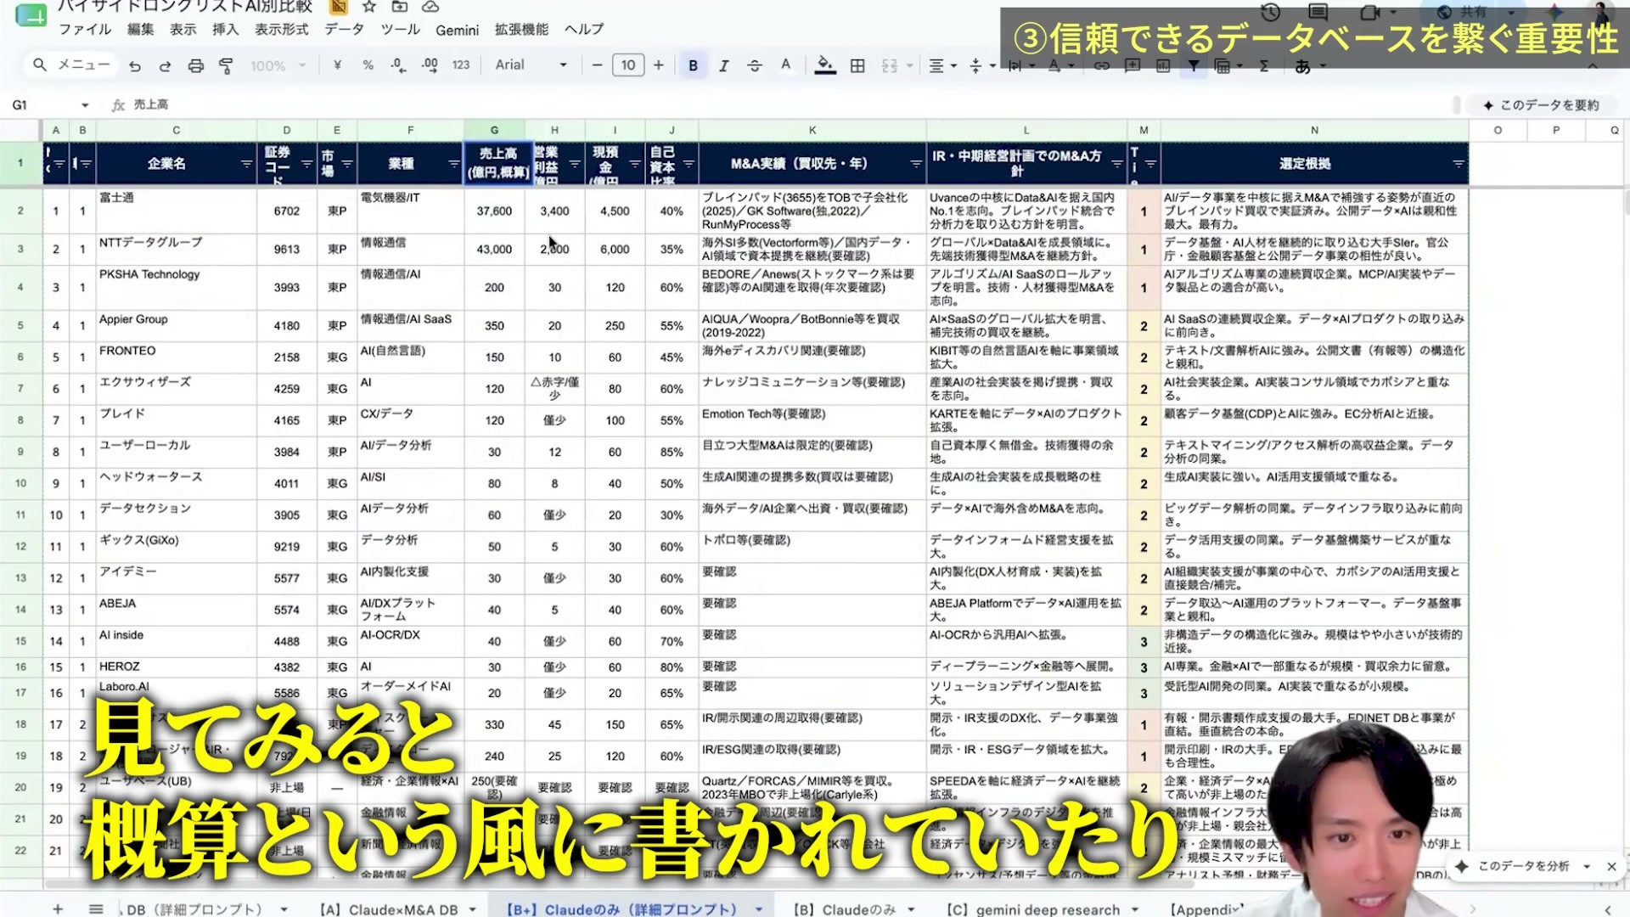This screenshot has height=917, width=1630.
Task: View cloud save status icon
Action: coord(430,7)
